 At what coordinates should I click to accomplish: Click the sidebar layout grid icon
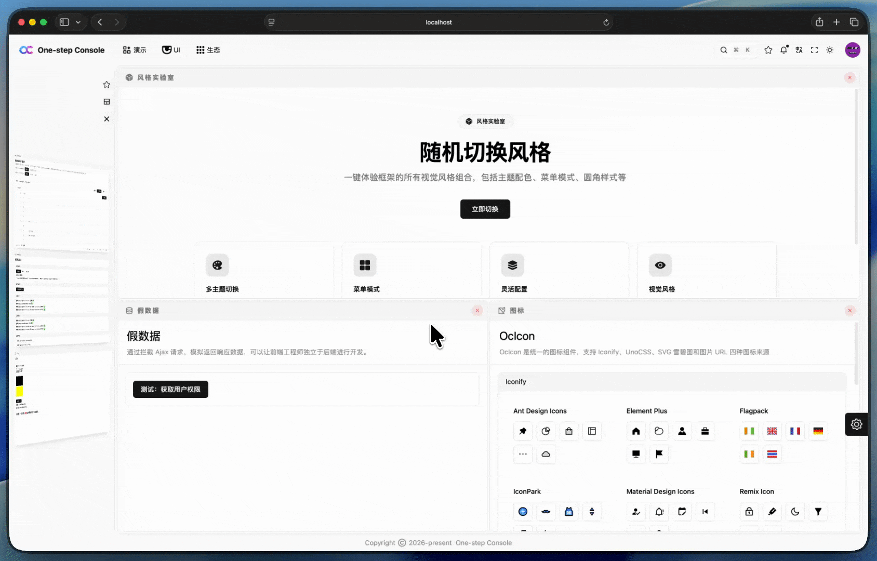[107, 102]
